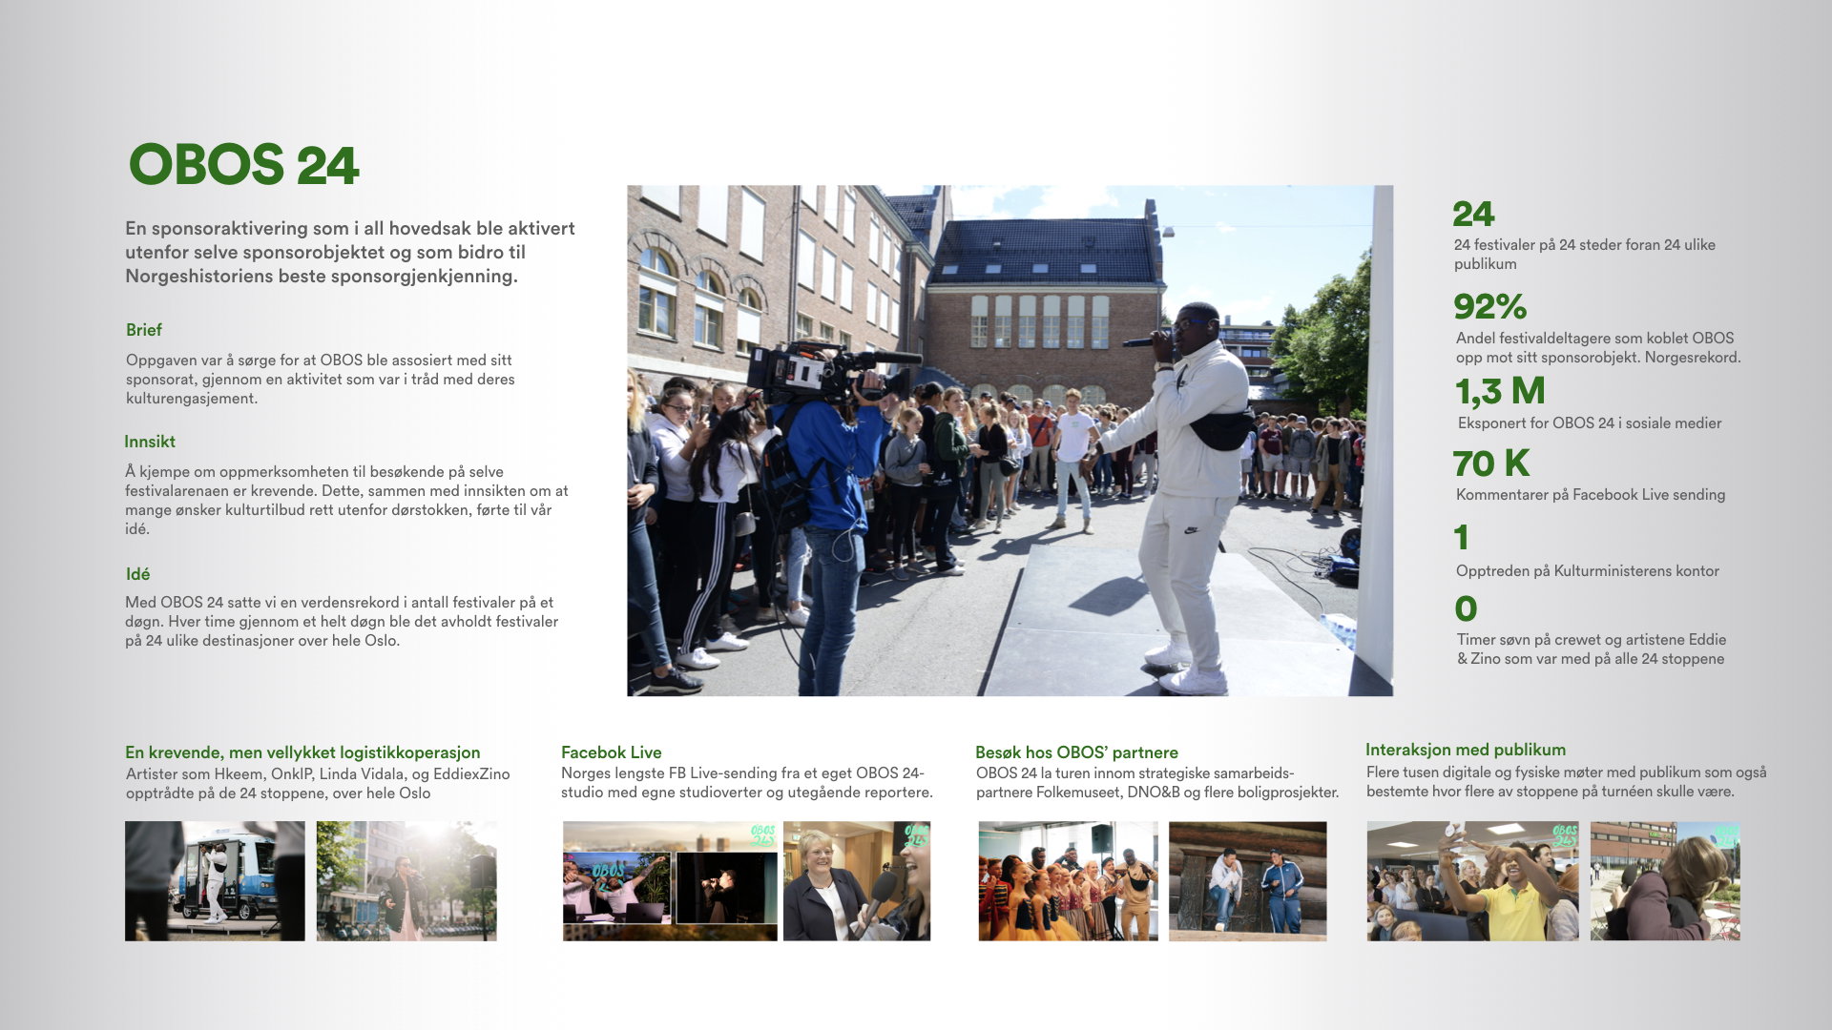
Task: Select the thumbnail of singer in sunlit park
Action: pos(406,881)
